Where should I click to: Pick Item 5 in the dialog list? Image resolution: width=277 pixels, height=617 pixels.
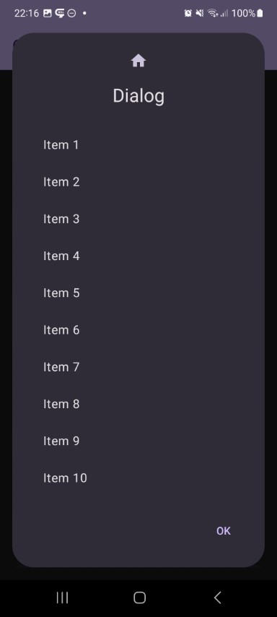[x=138, y=293]
